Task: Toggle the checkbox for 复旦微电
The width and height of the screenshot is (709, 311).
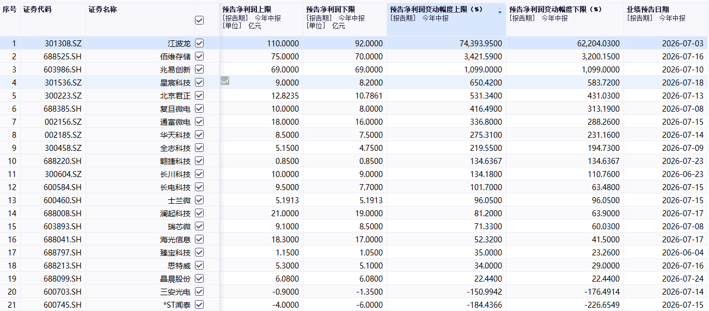Action: tap(199, 108)
